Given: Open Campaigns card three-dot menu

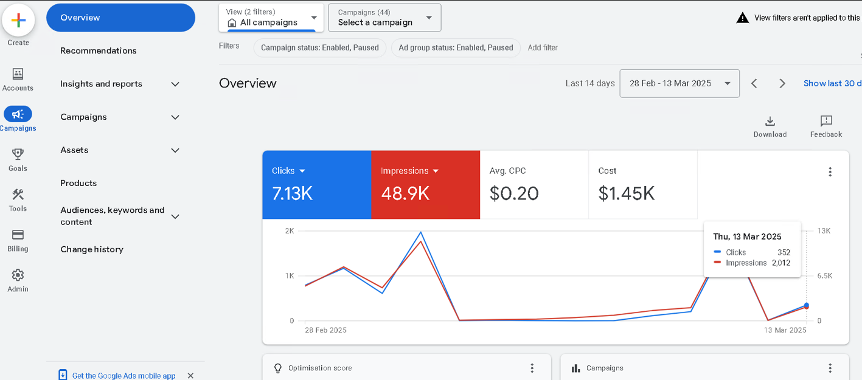Looking at the screenshot, I should [830, 368].
